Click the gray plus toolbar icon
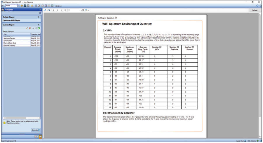263x143 pixels. tap(28, 6)
